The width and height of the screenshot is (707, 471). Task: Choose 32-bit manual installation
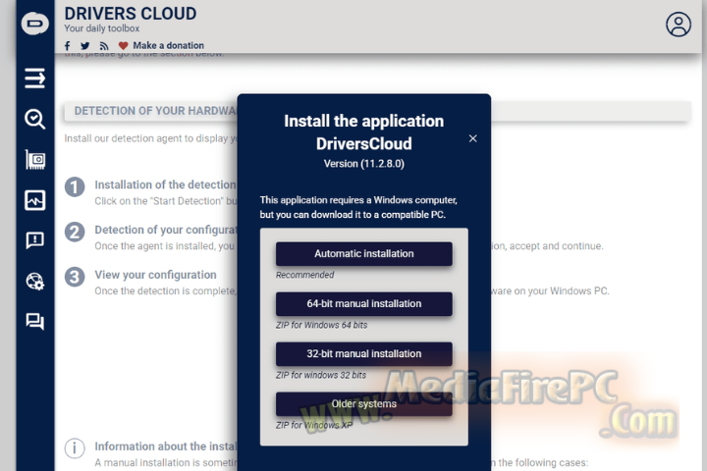pyautogui.click(x=364, y=354)
